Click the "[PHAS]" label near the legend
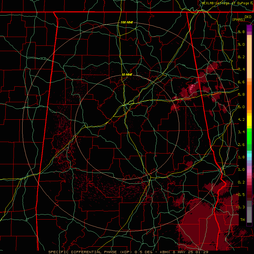This screenshot has width=254, height=254. point(238,19)
